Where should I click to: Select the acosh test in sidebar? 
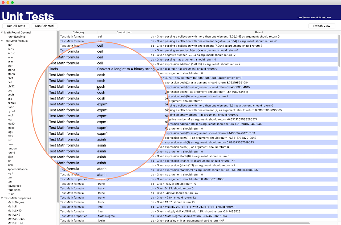pos(11,53)
